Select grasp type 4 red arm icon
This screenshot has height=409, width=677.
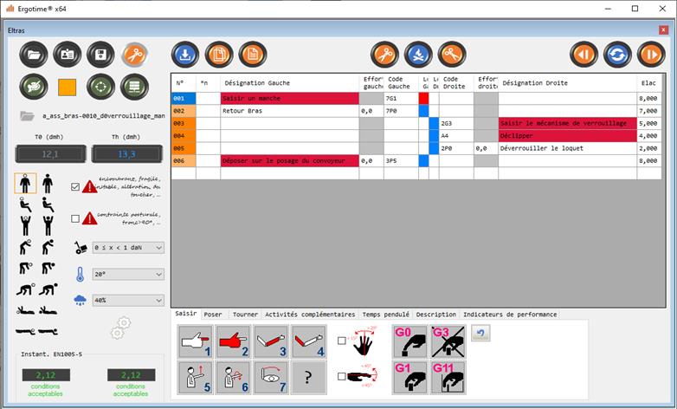point(309,341)
